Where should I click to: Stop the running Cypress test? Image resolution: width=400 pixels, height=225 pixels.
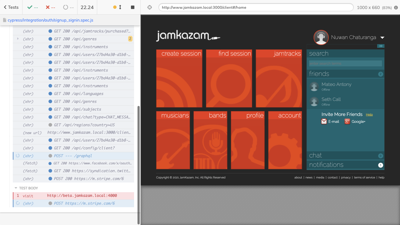[132, 7]
